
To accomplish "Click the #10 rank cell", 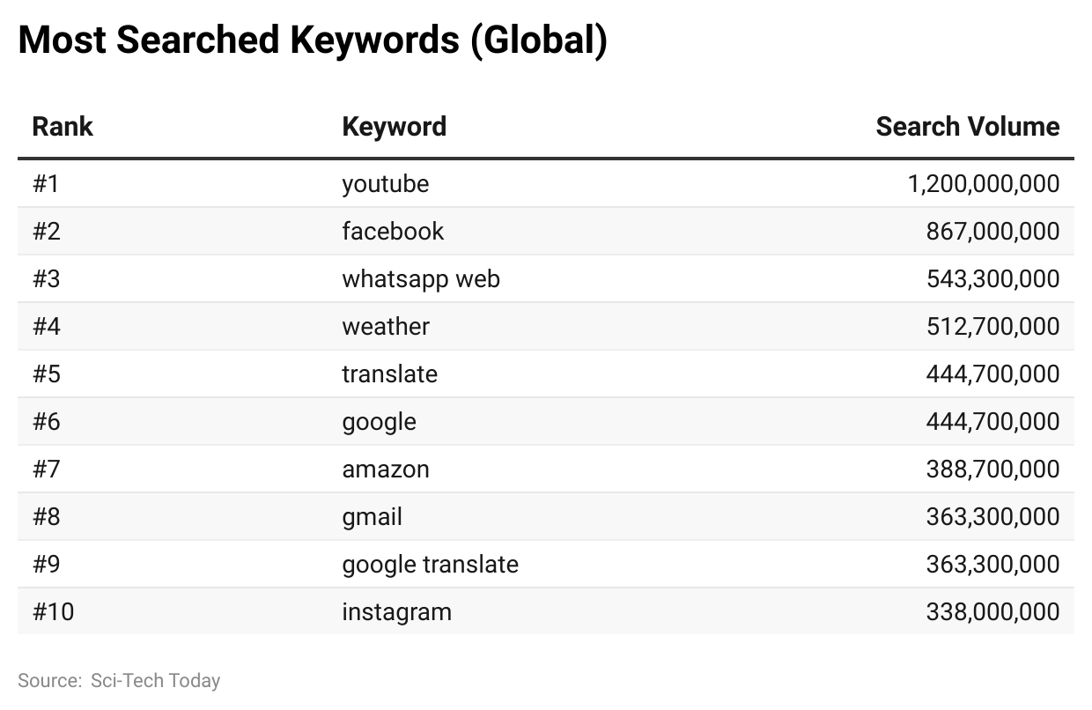I will pos(53,612).
